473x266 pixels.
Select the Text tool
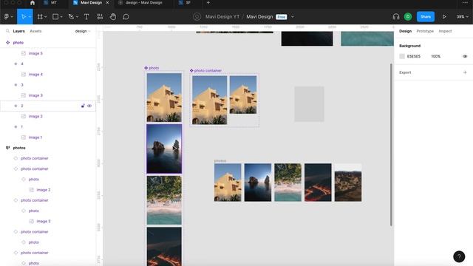[86, 17]
